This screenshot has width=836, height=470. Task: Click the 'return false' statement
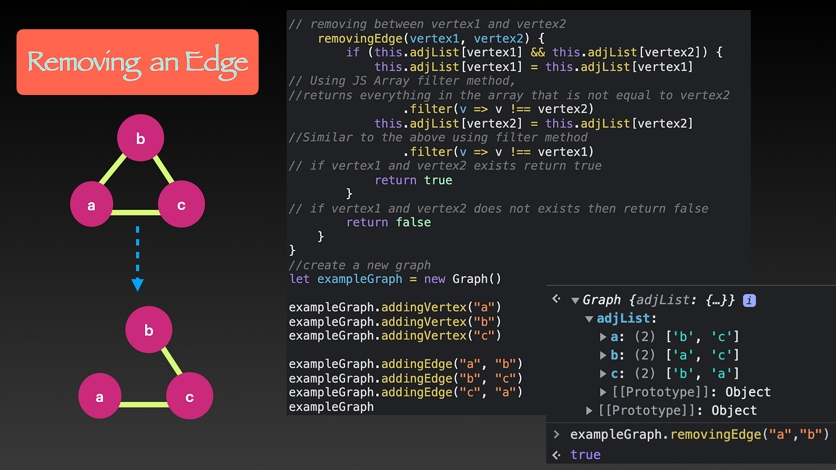[x=388, y=222]
